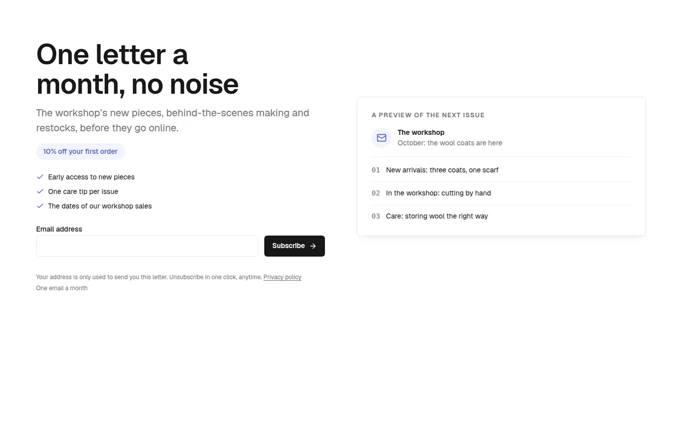682x426 pixels.
Task: Click checkmark beside Early access to new pieces
Action: (40, 177)
